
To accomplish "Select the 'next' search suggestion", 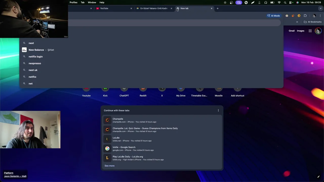I will [151, 43].
